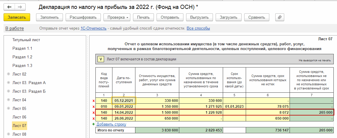Click the green plus next to Добавить строку

coord(93,124)
